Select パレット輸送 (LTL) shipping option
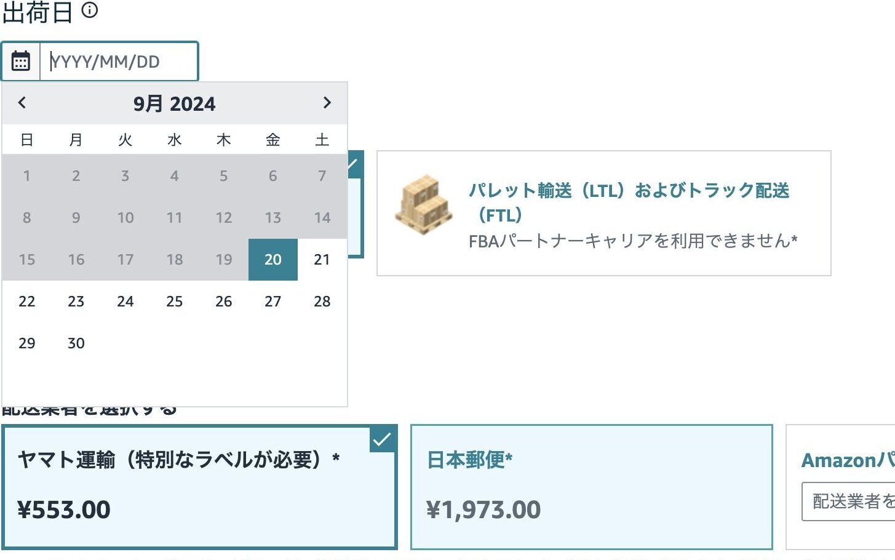 (603, 213)
